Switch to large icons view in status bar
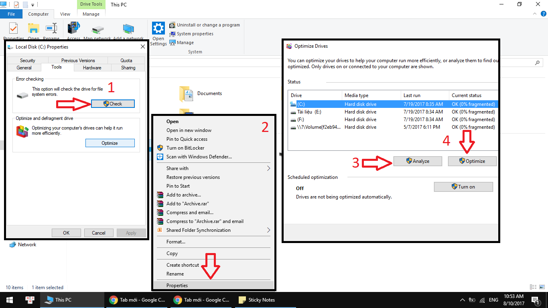 click(x=540, y=287)
